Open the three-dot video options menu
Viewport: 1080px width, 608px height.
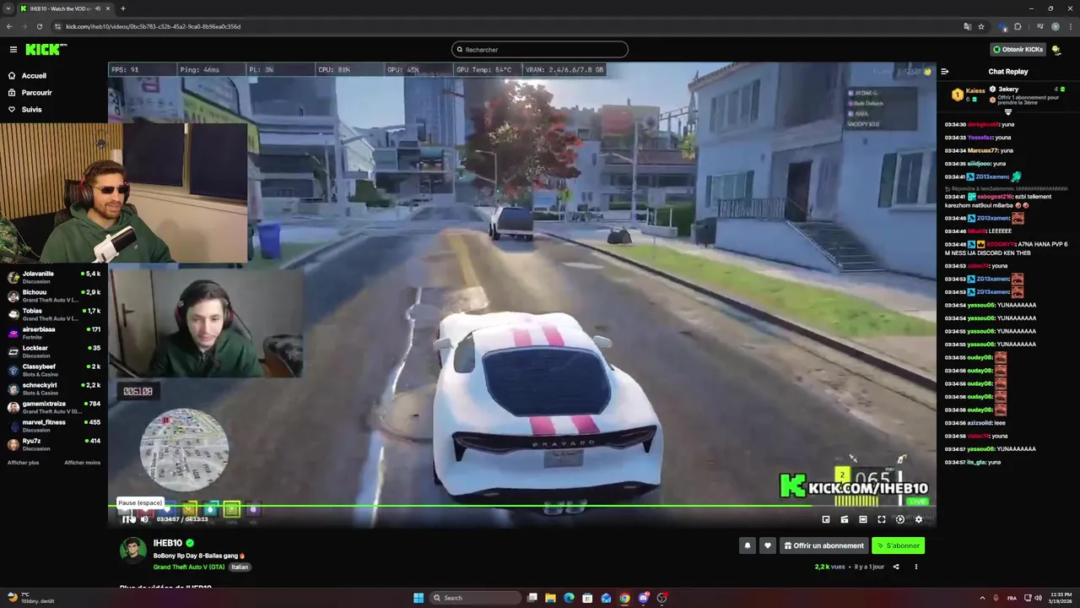click(916, 567)
